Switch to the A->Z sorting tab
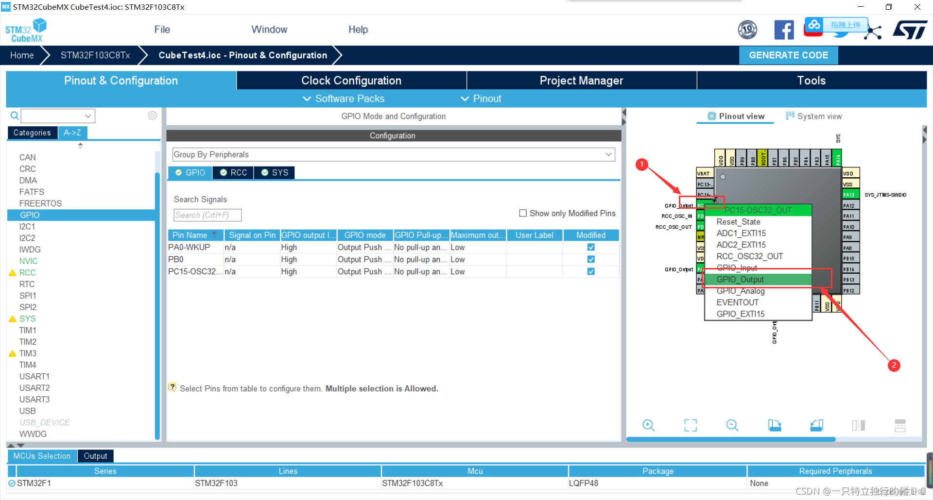 72,133
